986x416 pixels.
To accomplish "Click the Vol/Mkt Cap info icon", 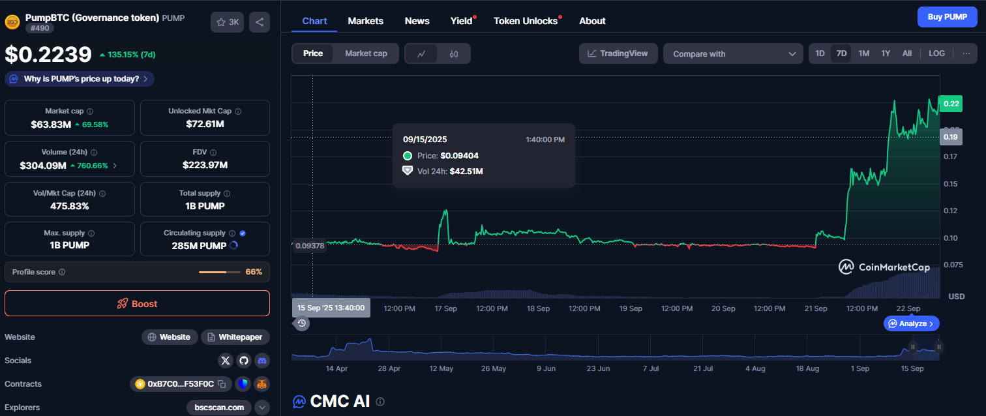I will pyautogui.click(x=102, y=194).
